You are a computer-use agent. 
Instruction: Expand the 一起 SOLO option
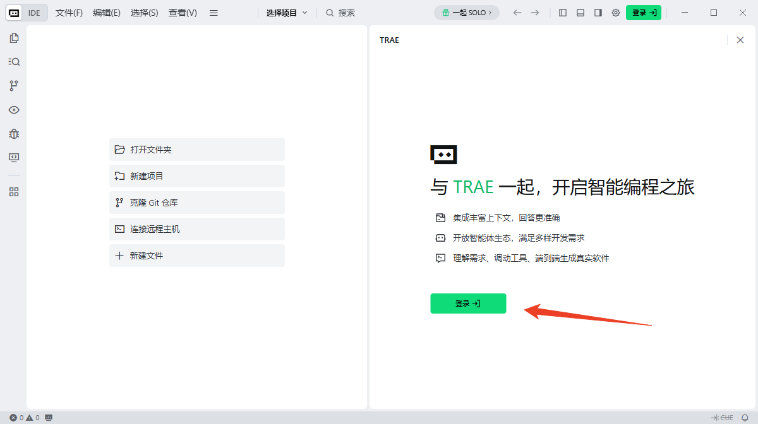point(467,12)
